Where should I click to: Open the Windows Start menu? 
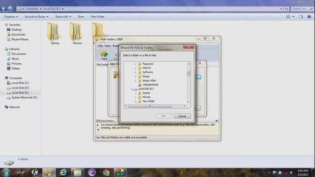(x=6, y=173)
